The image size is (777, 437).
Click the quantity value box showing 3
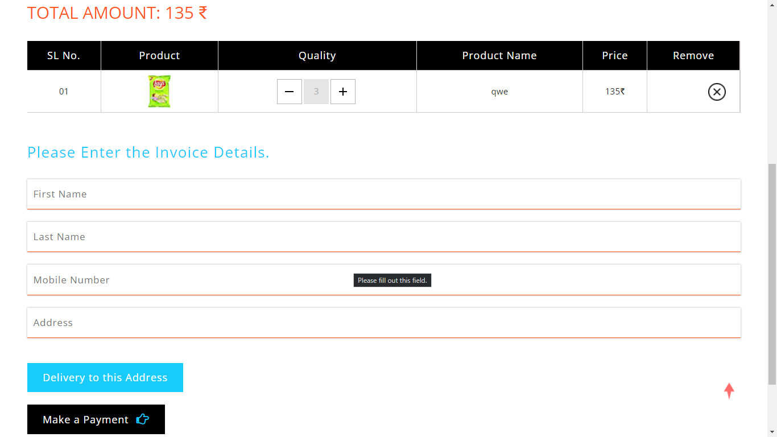pyautogui.click(x=316, y=92)
